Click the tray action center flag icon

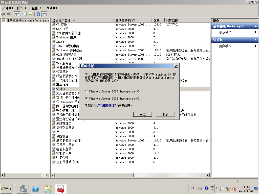(222, 188)
